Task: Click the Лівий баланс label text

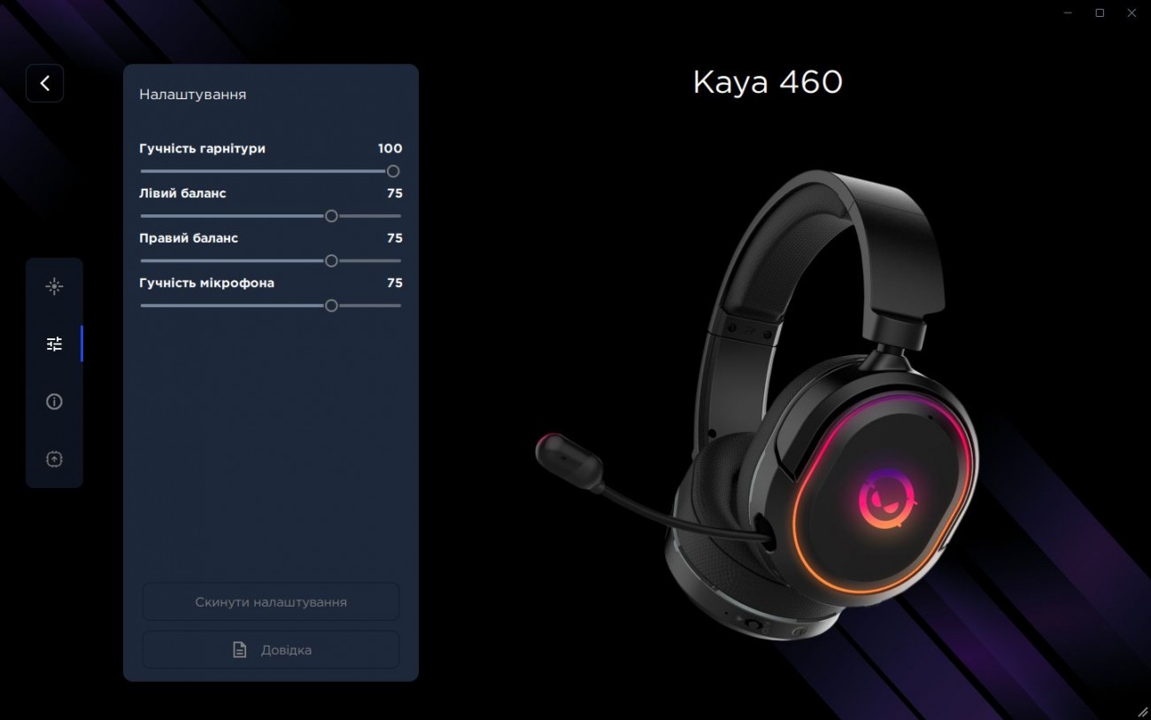Action: (x=182, y=193)
